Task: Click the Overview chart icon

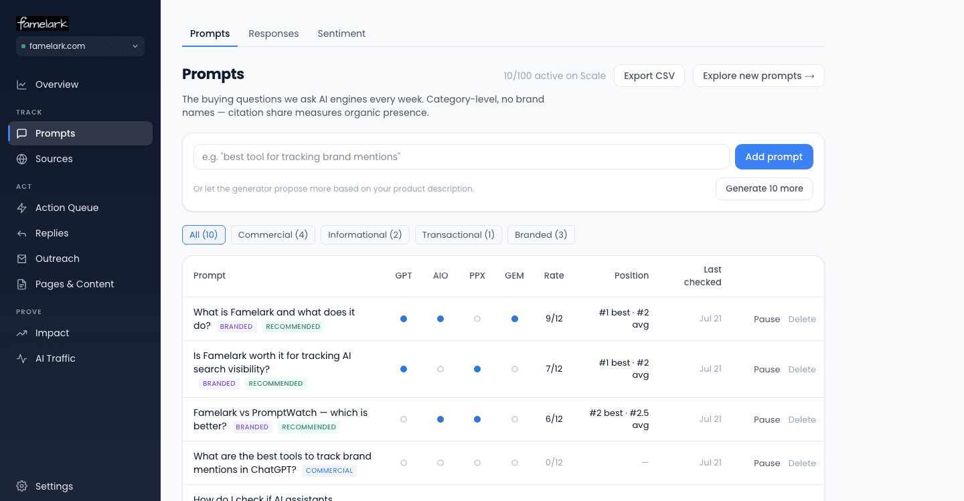Action: pyautogui.click(x=22, y=84)
